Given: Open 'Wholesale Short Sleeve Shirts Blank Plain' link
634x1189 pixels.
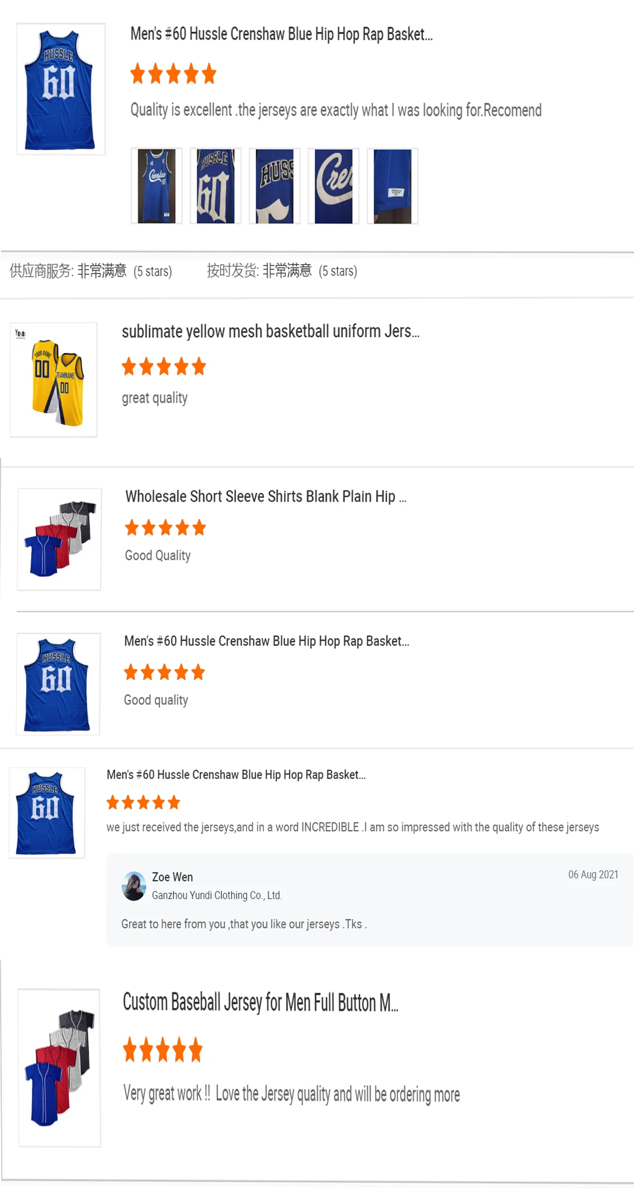Looking at the screenshot, I should click(266, 497).
